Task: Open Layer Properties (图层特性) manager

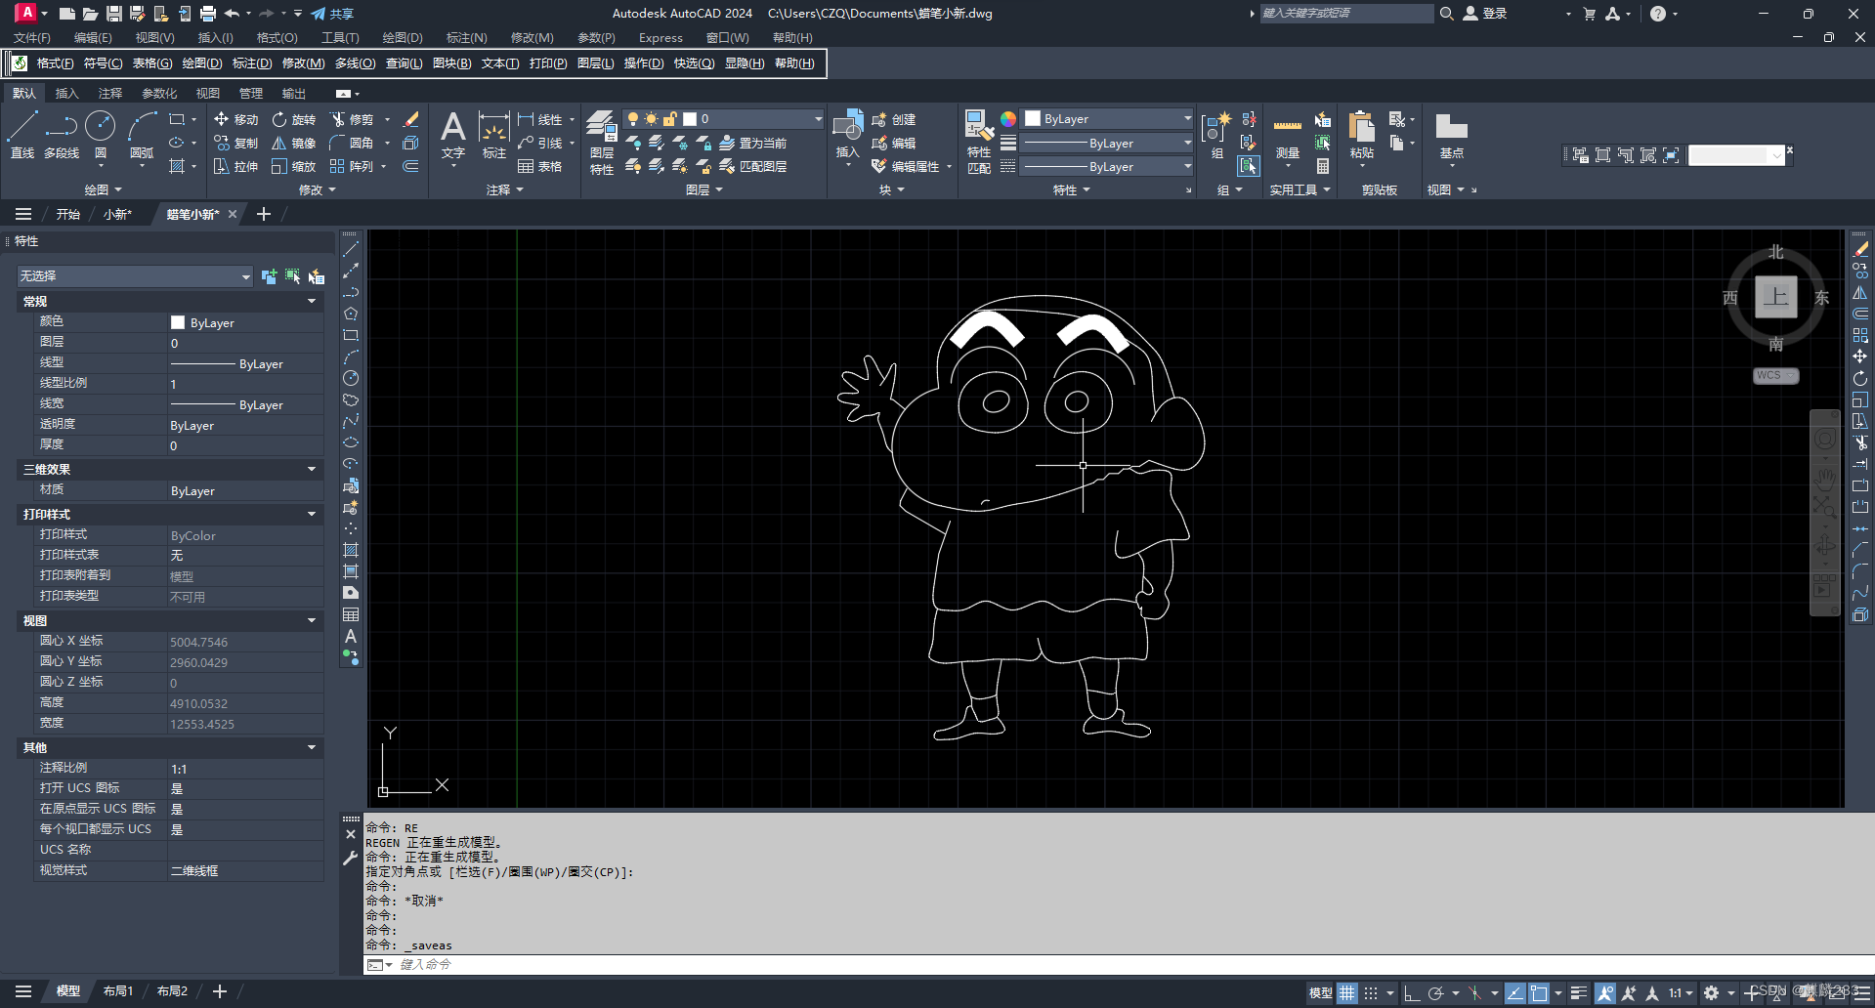Action: coord(602,143)
